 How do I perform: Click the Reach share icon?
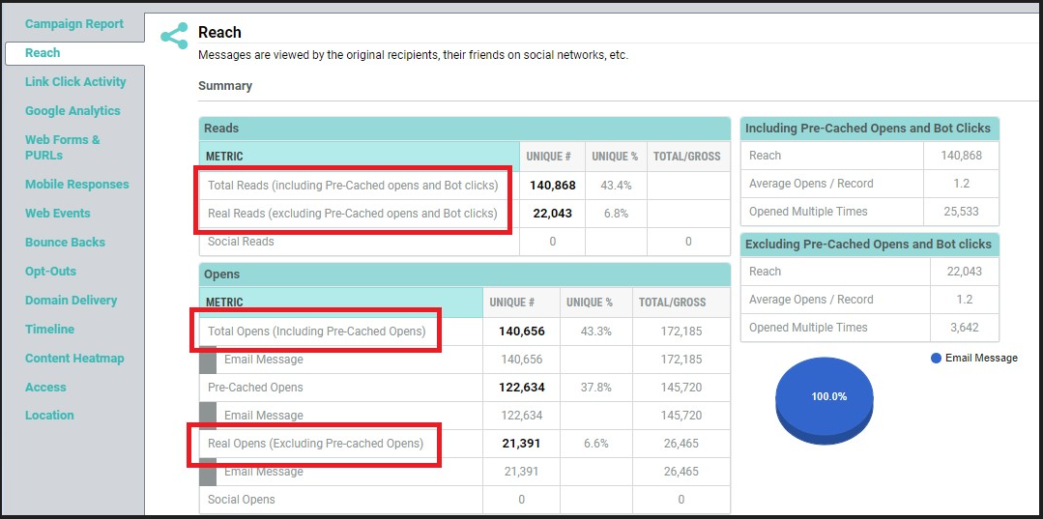click(x=174, y=37)
